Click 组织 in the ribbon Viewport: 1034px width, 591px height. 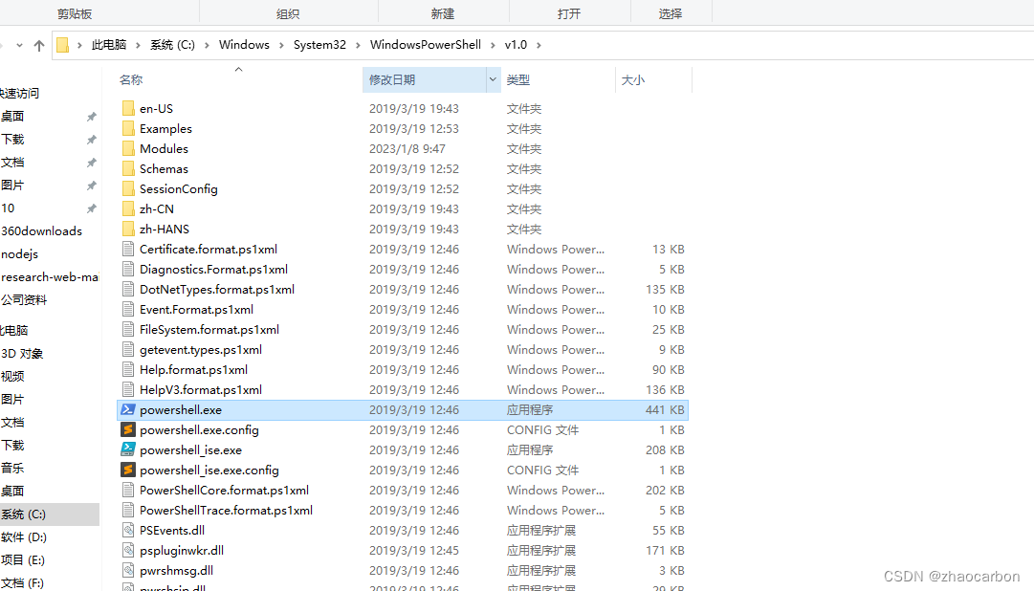point(288,11)
